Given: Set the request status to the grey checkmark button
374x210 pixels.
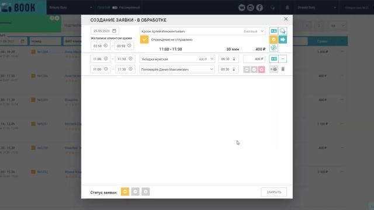Looking at the screenshot, I should (x=135, y=192).
